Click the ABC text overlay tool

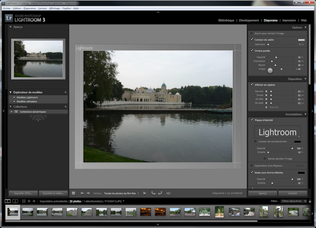[169, 194]
